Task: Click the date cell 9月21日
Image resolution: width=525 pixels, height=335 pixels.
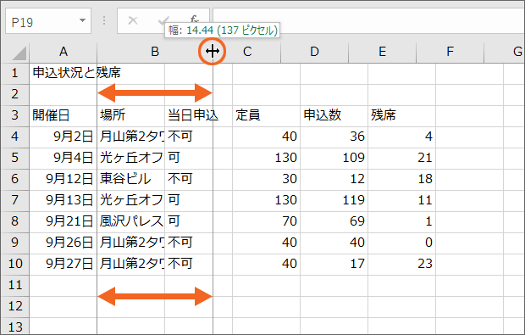Action: [x=63, y=221]
